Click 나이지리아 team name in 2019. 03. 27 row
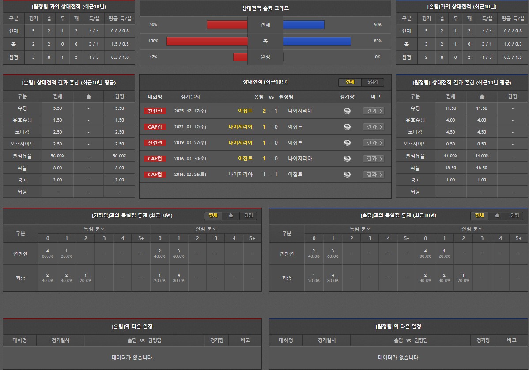Screen dimensions: 529x370 (x=240, y=143)
